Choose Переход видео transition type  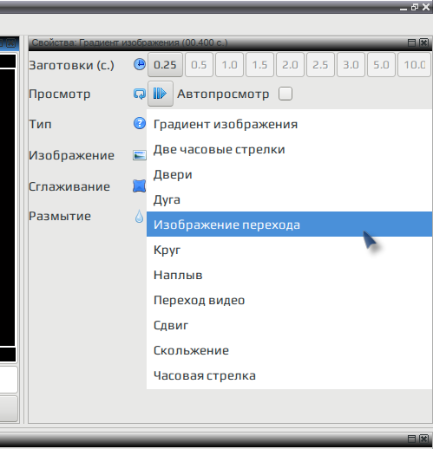point(289,300)
